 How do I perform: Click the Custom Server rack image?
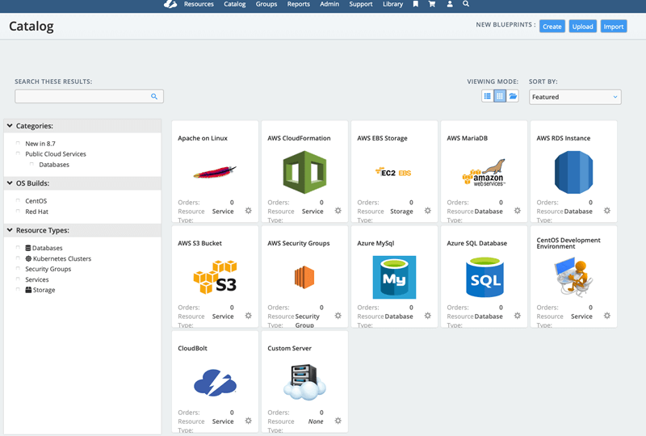(304, 382)
